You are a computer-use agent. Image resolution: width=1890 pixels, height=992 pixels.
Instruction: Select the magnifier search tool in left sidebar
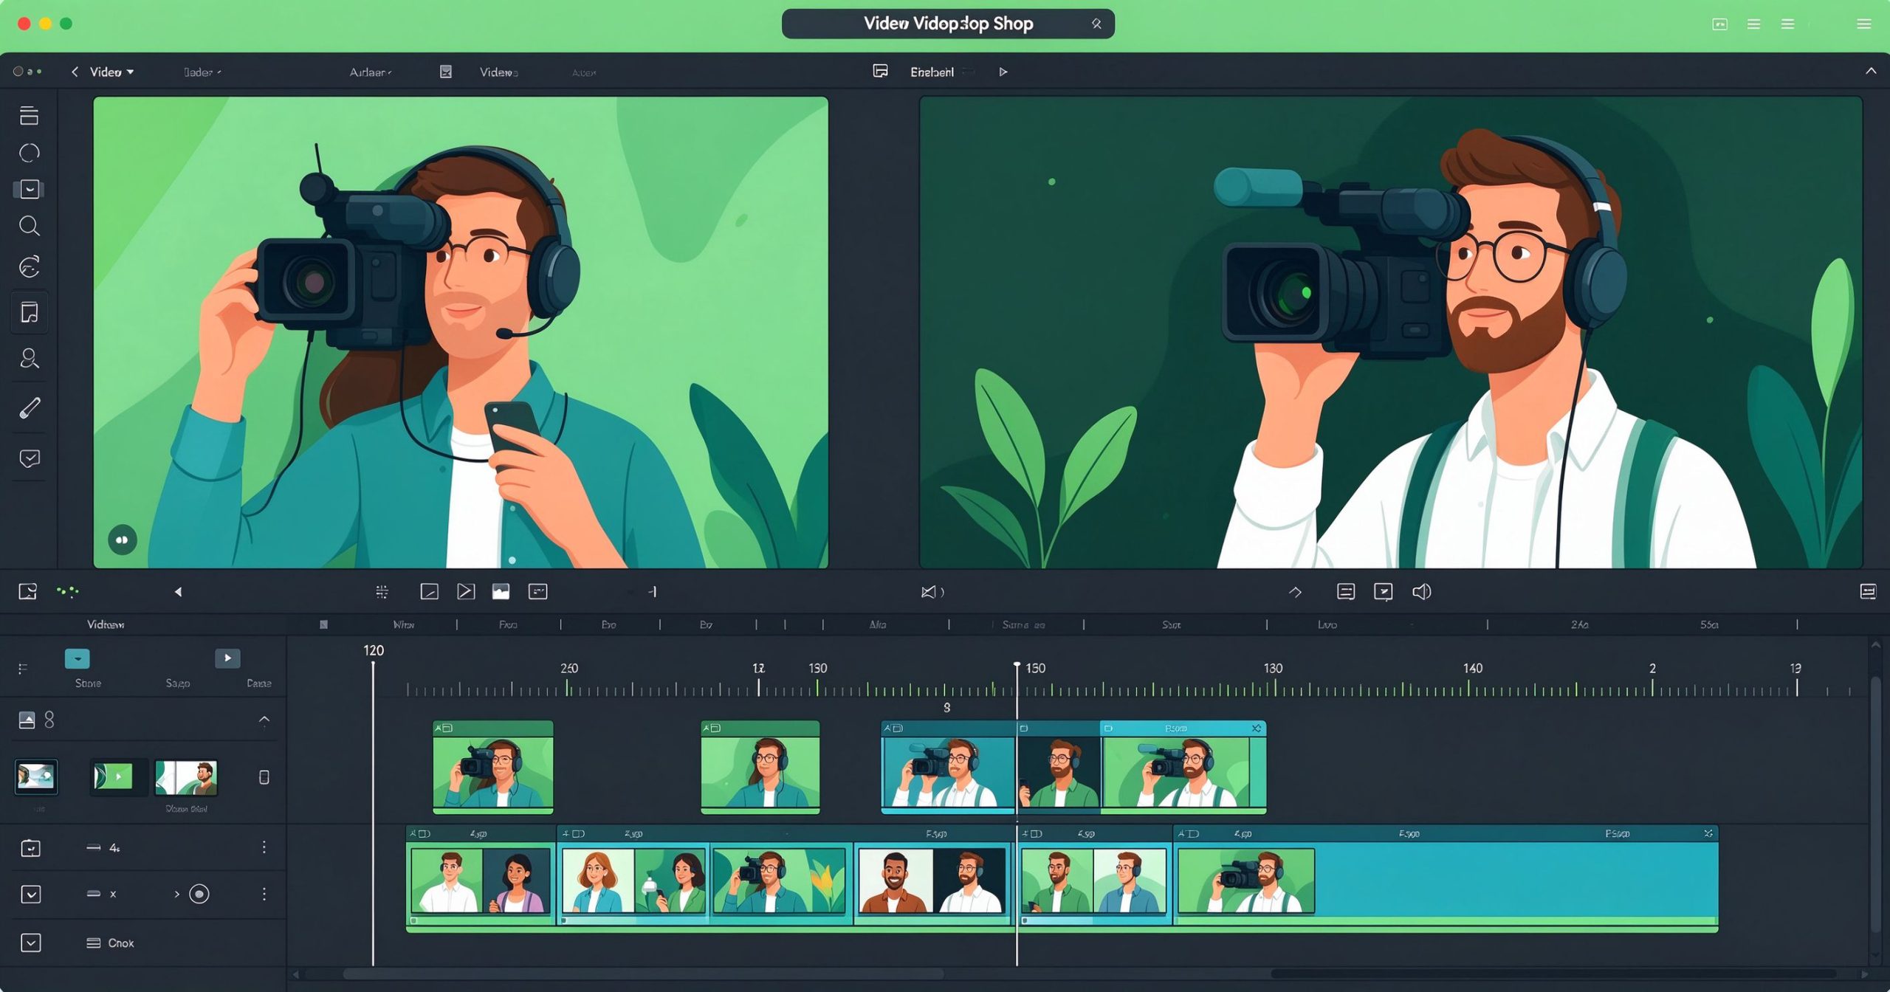tap(30, 226)
